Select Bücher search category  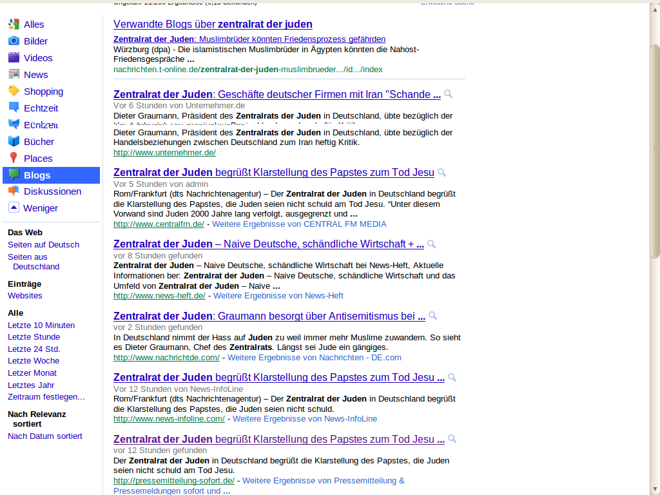[39, 142]
